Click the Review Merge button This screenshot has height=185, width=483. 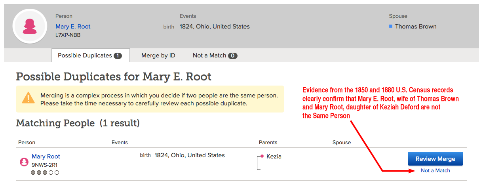[x=435, y=159]
